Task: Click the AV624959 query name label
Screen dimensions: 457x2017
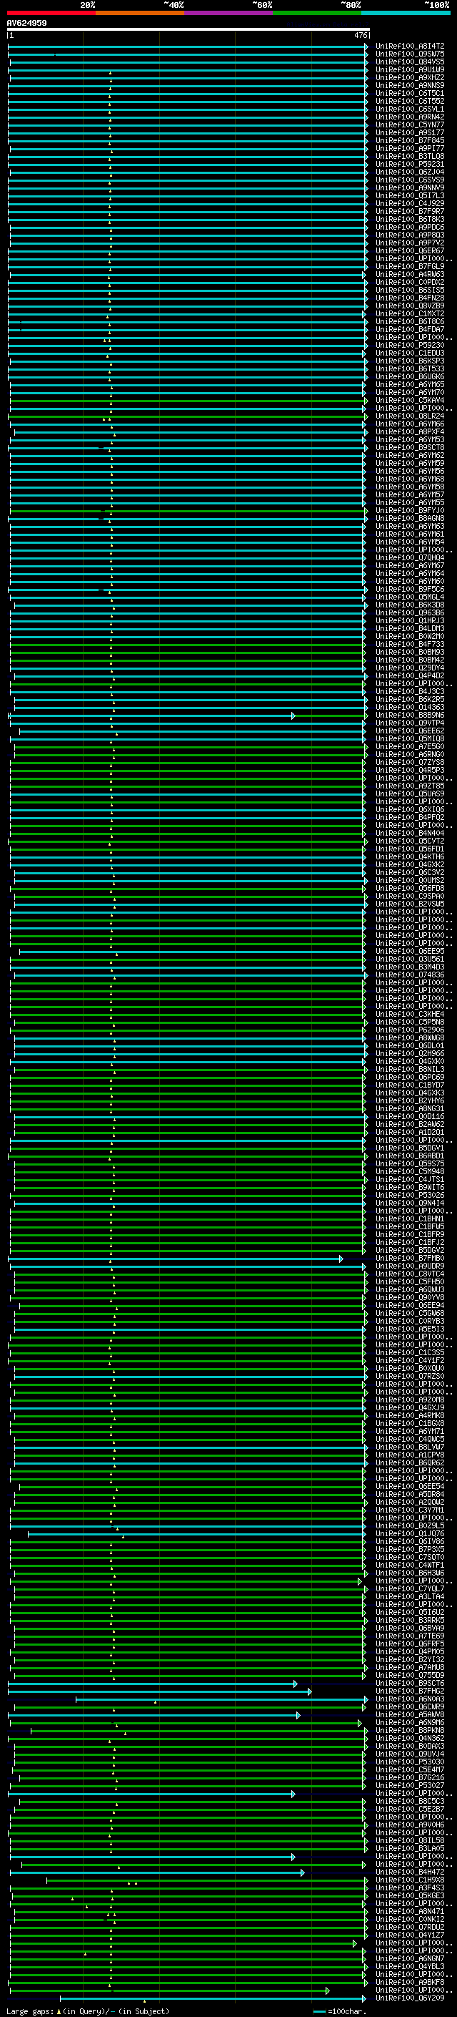Action: pos(26,23)
